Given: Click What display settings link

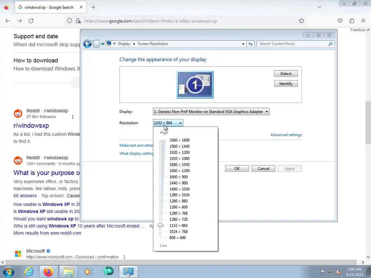Looking at the screenshot, I should (136, 153).
